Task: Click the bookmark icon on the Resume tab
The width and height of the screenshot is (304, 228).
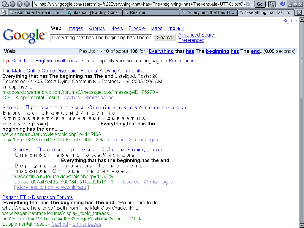Action: (127, 12)
